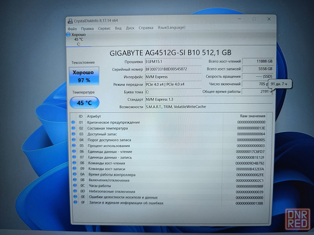Click status dot for Команды хост-чтения row
Viewport: 314px width, 235px height.
[x=74, y=163]
